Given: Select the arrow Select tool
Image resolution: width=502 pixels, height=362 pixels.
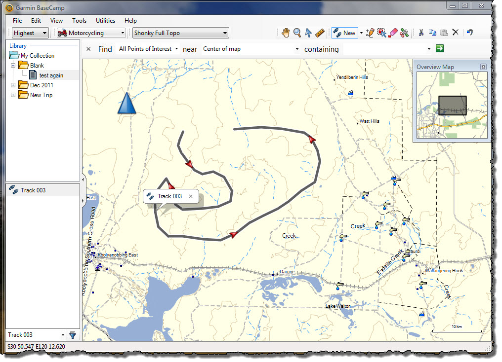Looking at the screenshot, I should pos(308,33).
